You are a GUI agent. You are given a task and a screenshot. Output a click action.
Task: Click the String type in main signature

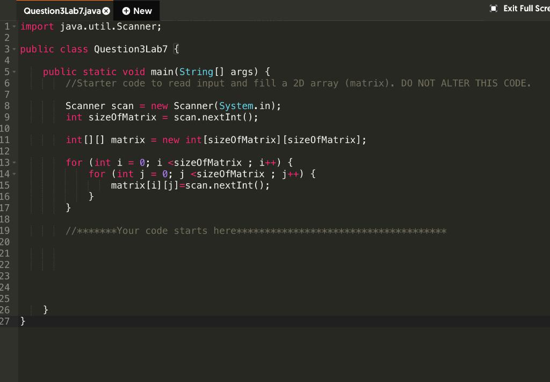point(196,72)
